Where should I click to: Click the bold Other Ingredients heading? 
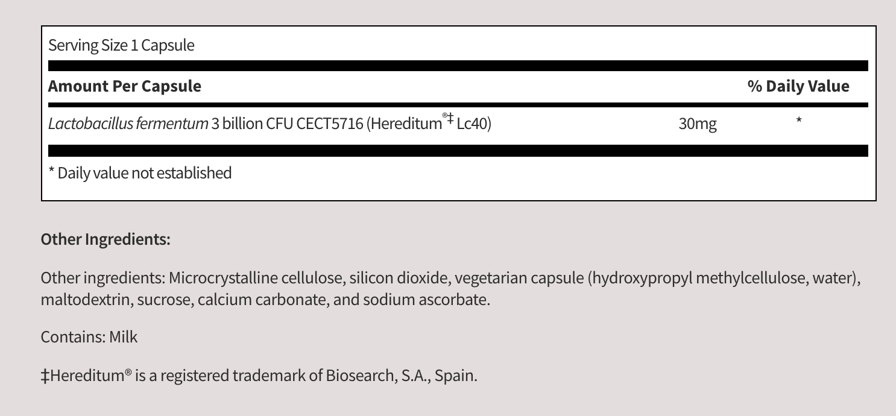click(x=106, y=239)
